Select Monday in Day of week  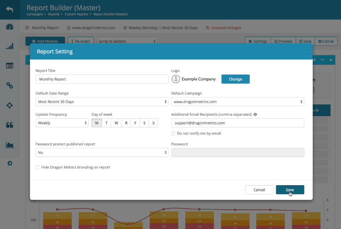(97, 123)
